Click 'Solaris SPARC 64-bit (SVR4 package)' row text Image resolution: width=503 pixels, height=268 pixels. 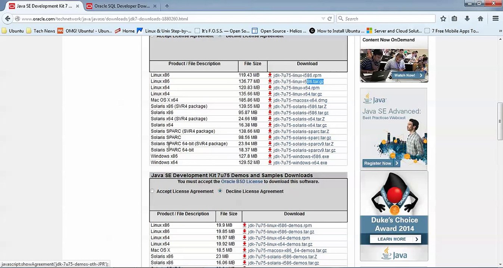tap(189, 144)
